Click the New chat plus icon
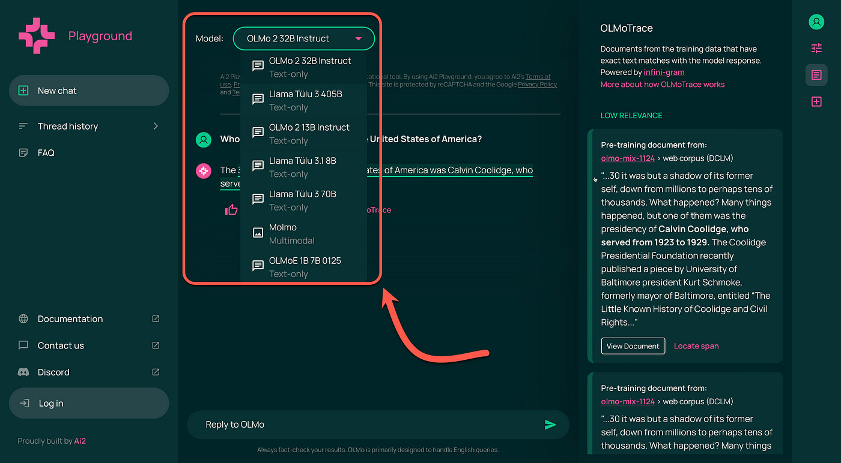The width and height of the screenshot is (841, 463). coord(23,91)
